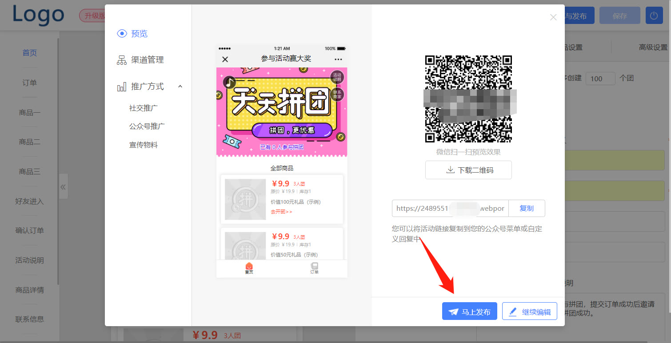The image size is (671, 343).
Task: Tap the 价值50元礼品 product thumbnail
Action: [245, 246]
